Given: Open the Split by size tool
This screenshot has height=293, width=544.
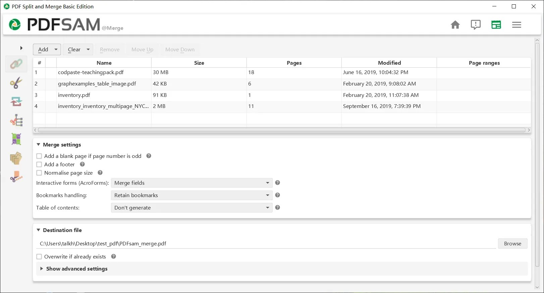Looking at the screenshot, I should (x=16, y=177).
